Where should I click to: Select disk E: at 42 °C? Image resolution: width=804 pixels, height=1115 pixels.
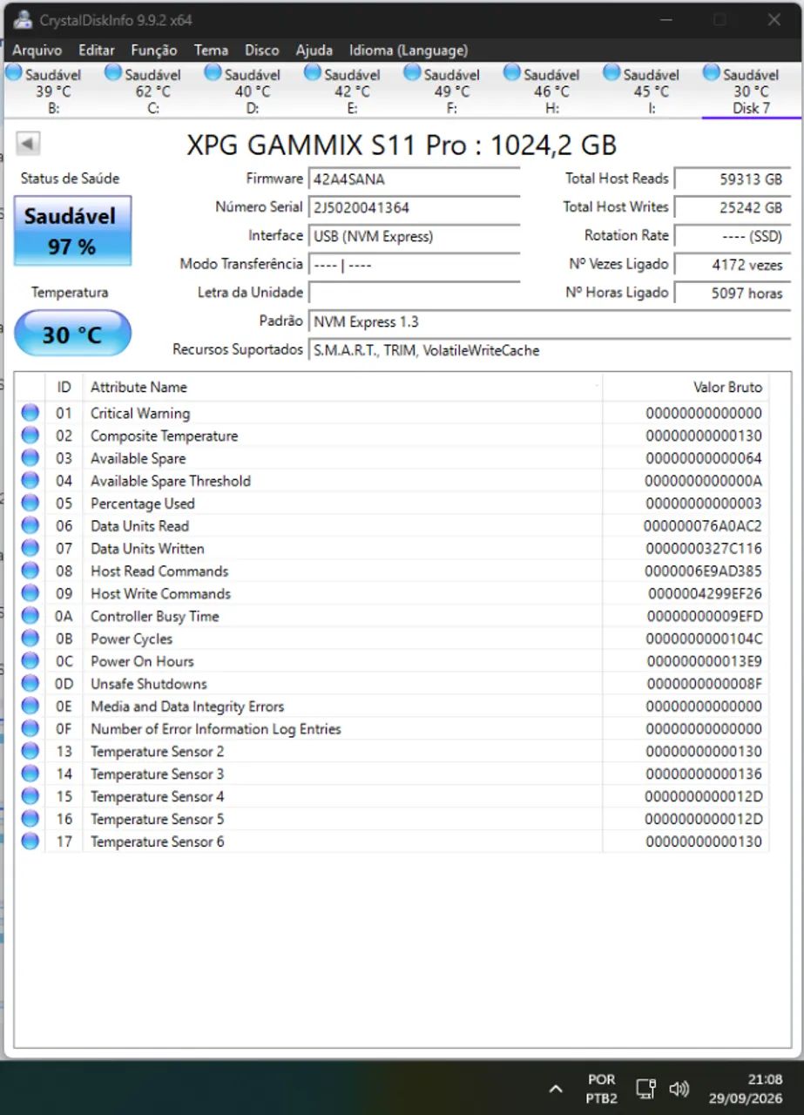coord(352,91)
